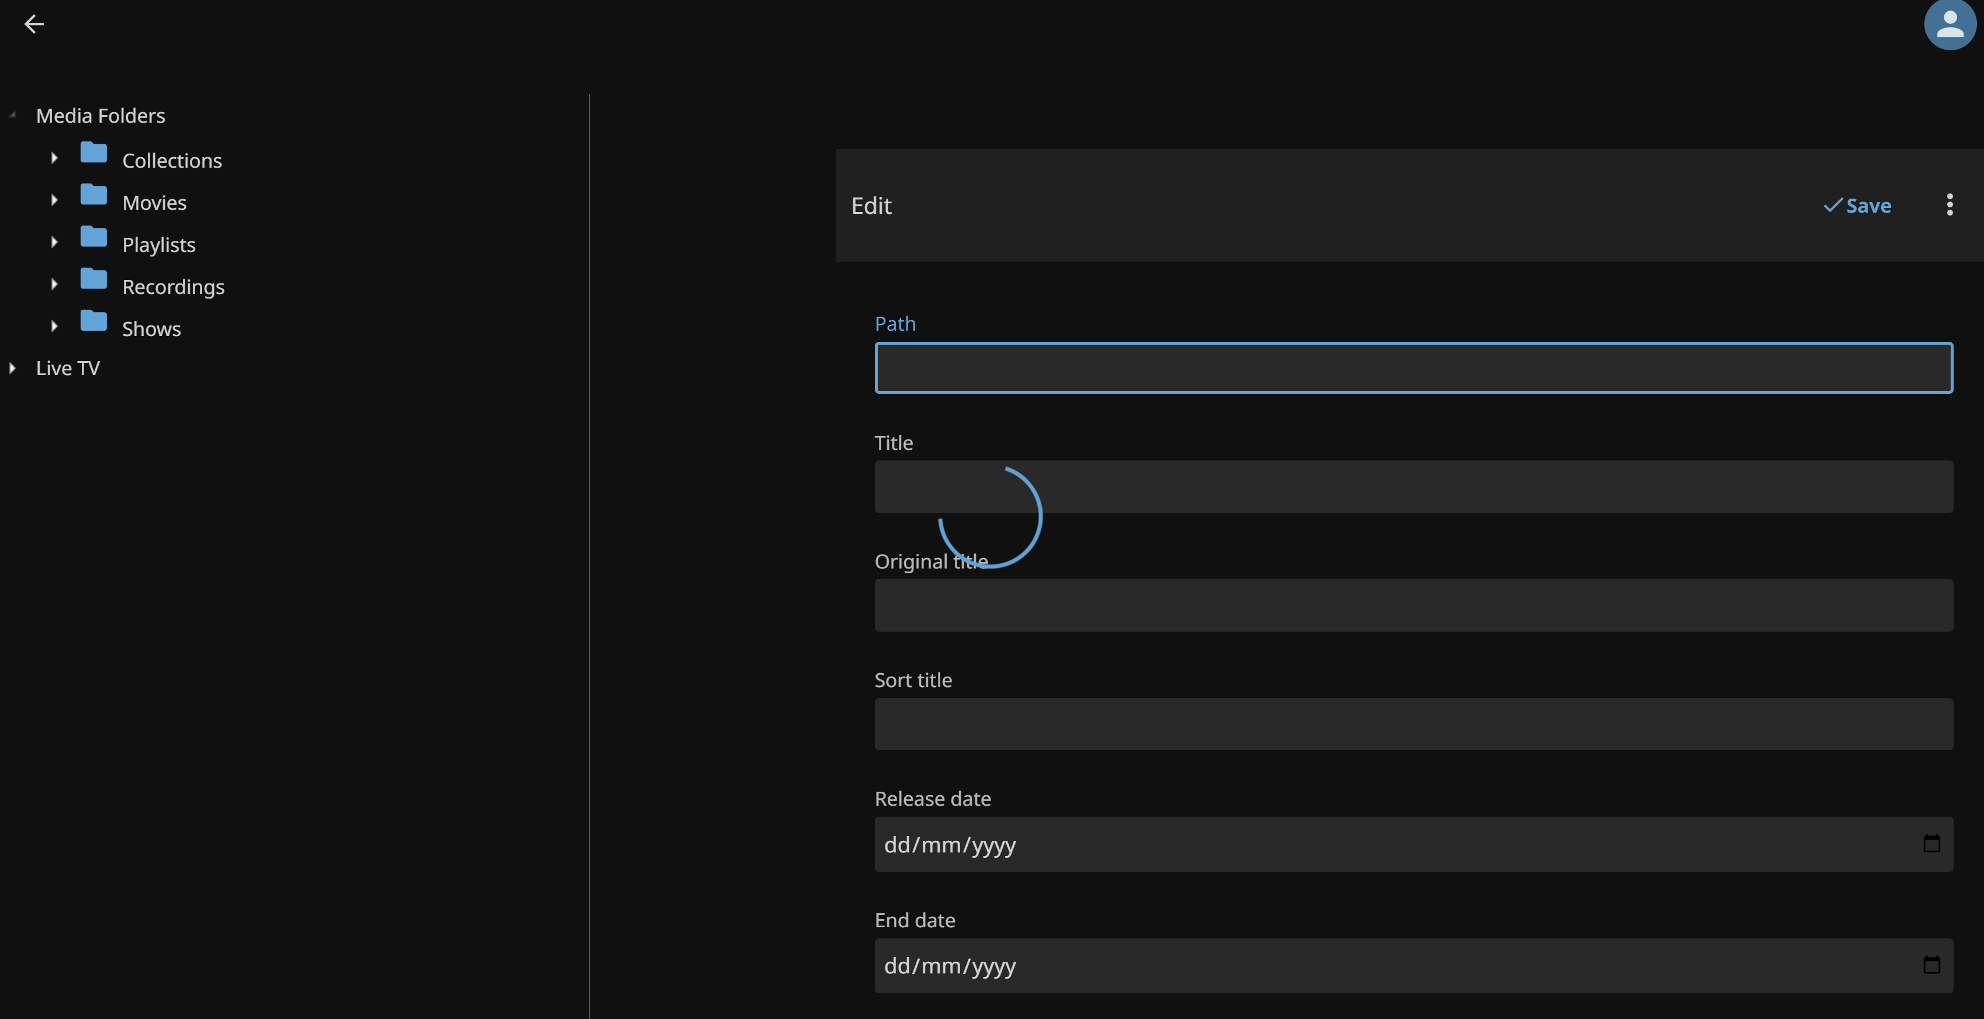Open the three-dot more options menu
1984x1019 pixels.
click(1950, 205)
